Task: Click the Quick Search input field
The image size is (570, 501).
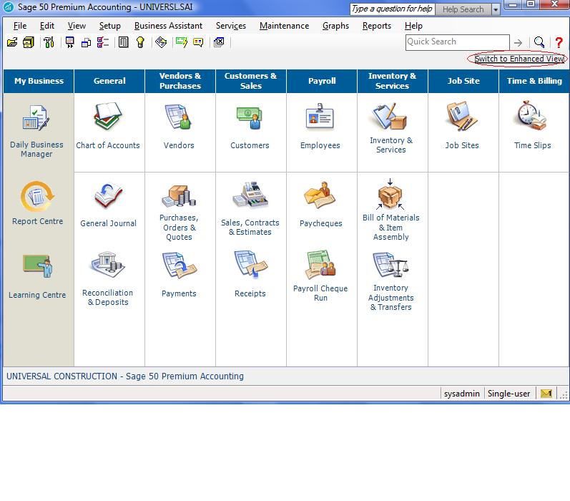Action: (x=457, y=42)
